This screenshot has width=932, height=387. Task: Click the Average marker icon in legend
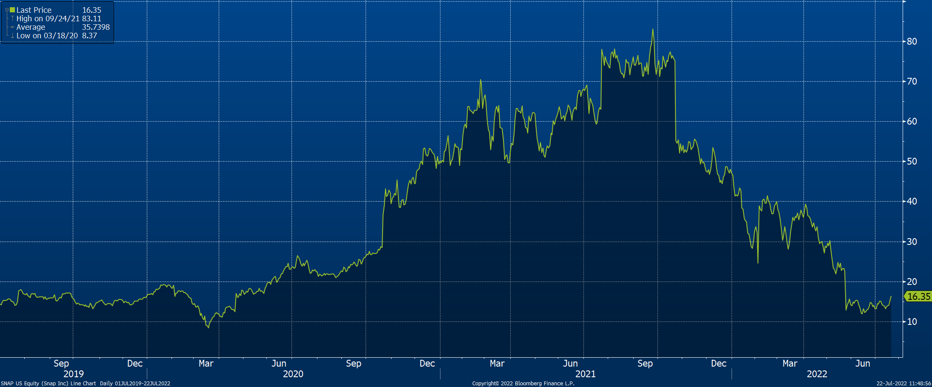tap(12, 27)
